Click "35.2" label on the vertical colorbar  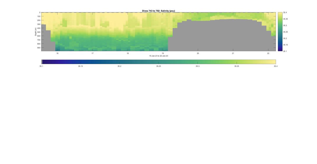tap(285, 38)
